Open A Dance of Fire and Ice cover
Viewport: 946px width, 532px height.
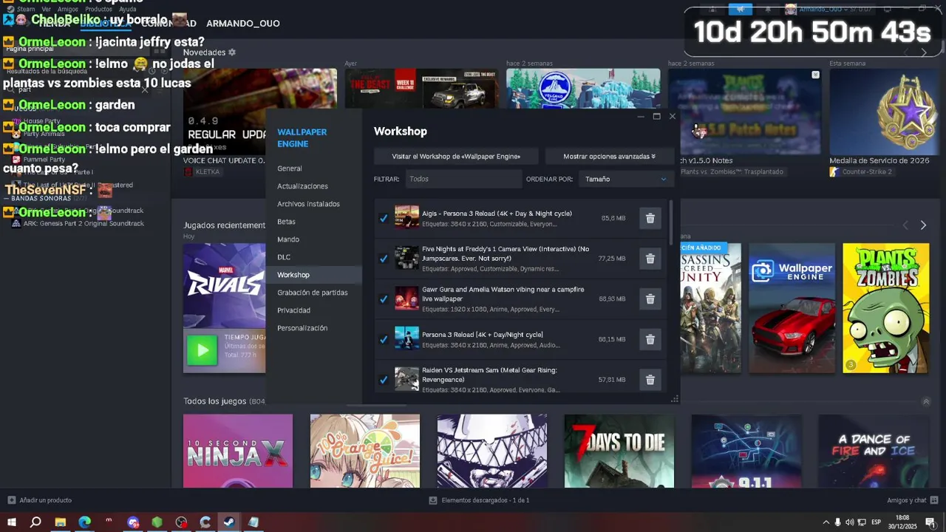pyautogui.click(x=874, y=451)
